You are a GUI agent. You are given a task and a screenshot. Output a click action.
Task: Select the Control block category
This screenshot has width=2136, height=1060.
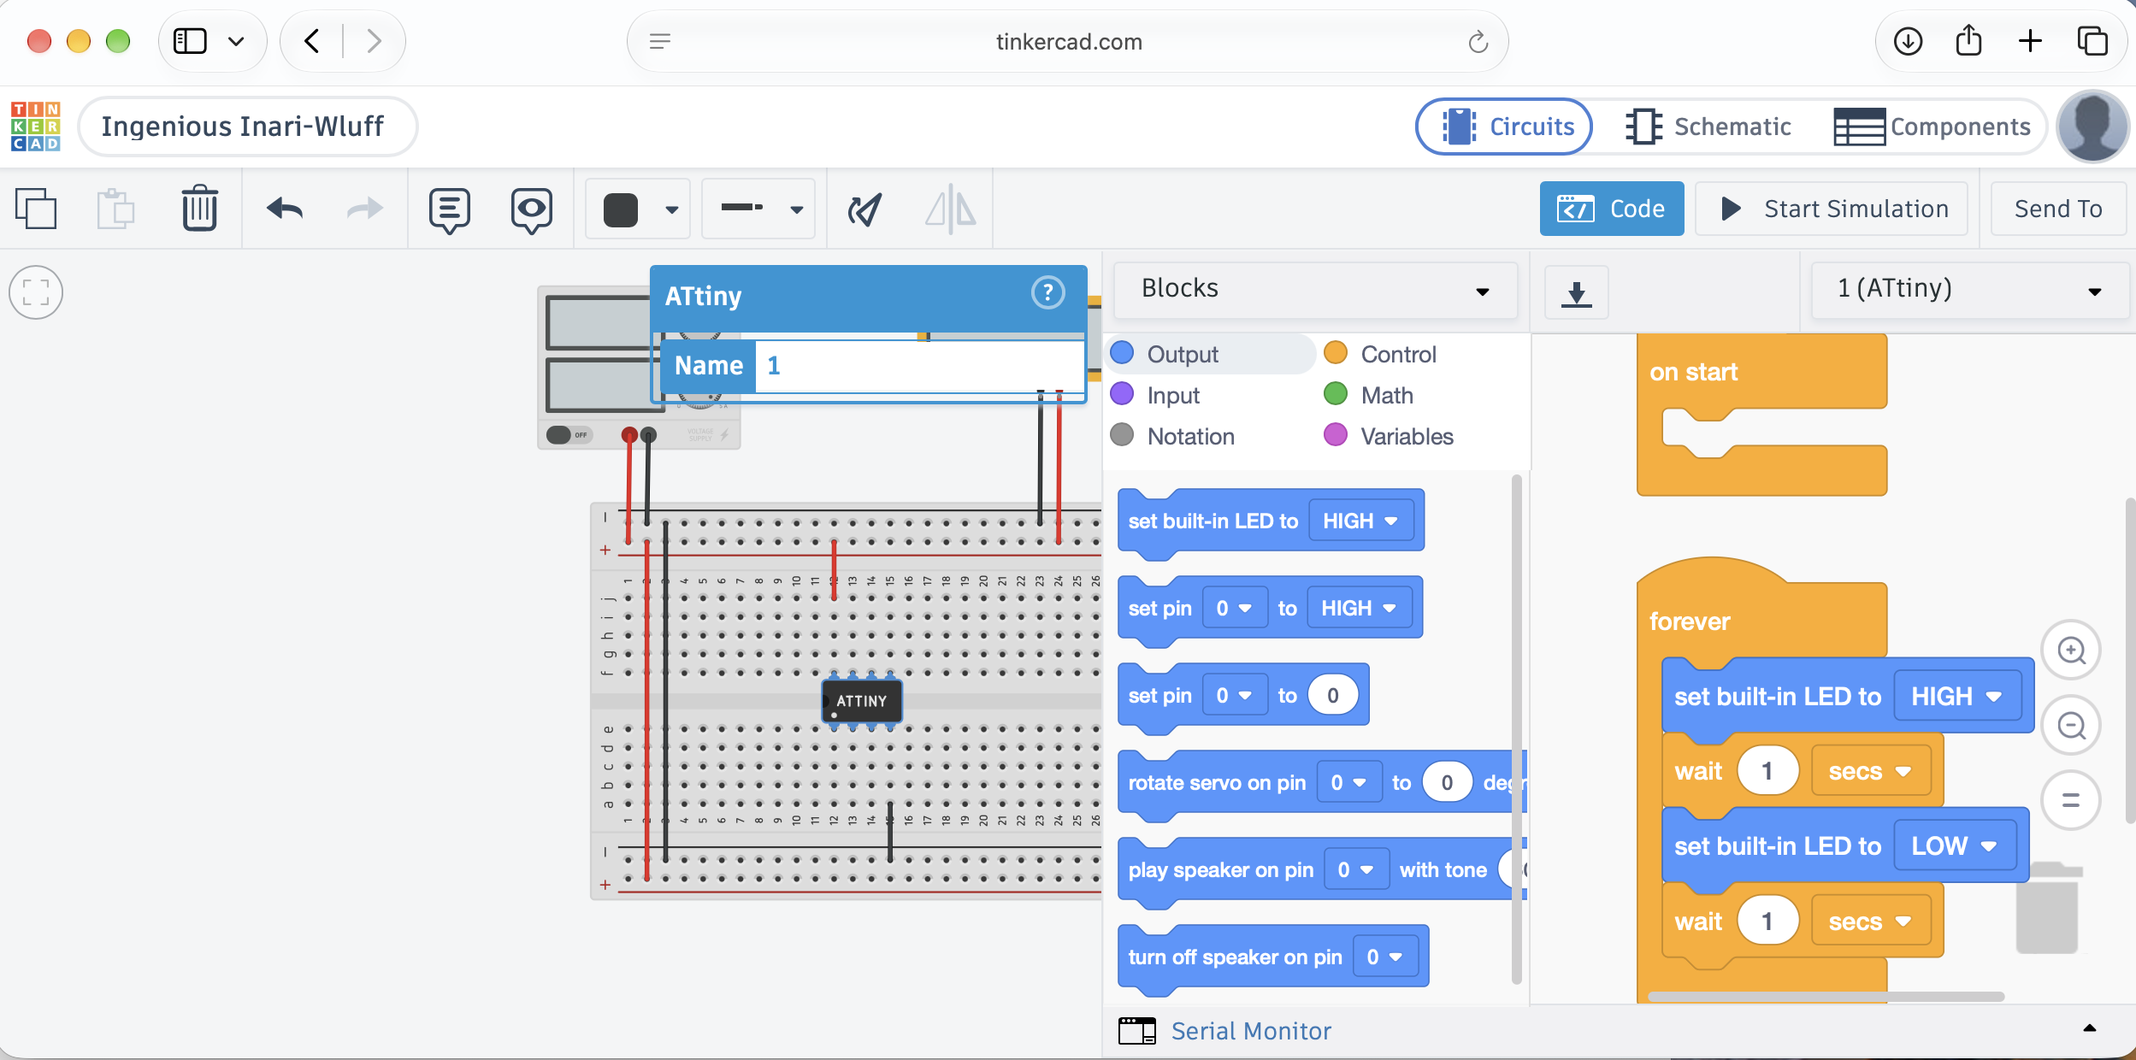click(x=1380, y=355)
